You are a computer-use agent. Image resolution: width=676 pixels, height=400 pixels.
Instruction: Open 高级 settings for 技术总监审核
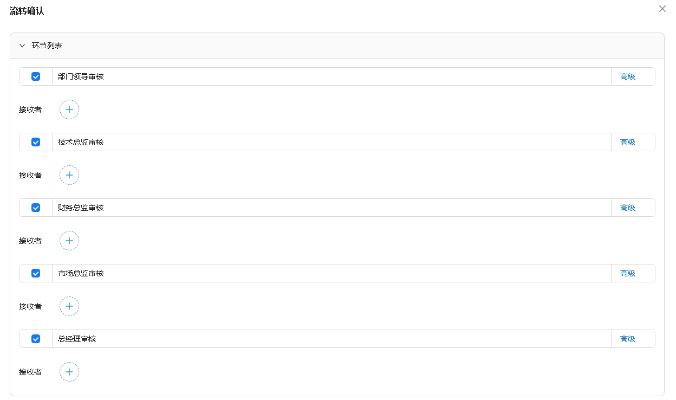click(628, 142)
